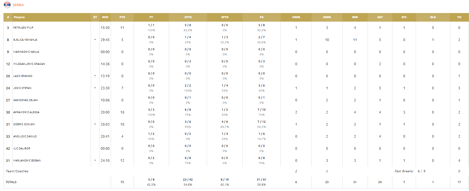Sort by the TO column header
469x191 pixels.
(459, 17)
